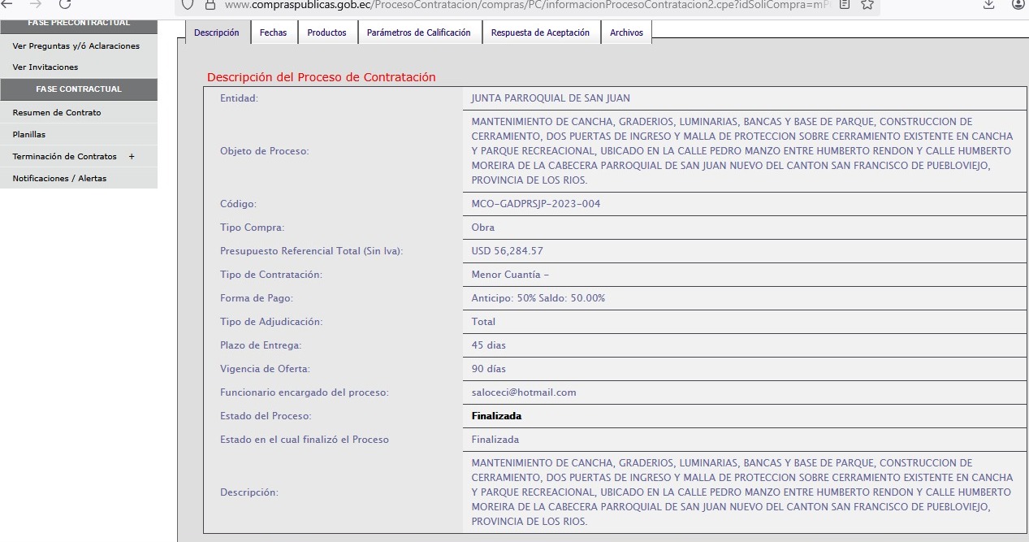Open Ver Invitaciones in sidebar

click(x=45, y=67)
